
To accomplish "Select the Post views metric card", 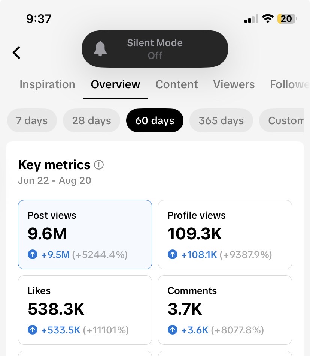I will pyautogui.click(x=85, y=234).
